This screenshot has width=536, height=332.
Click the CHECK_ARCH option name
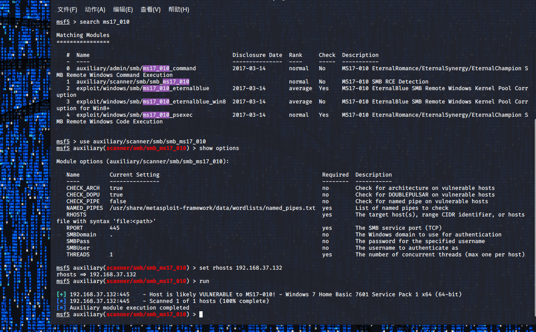[x=83, y=188]
